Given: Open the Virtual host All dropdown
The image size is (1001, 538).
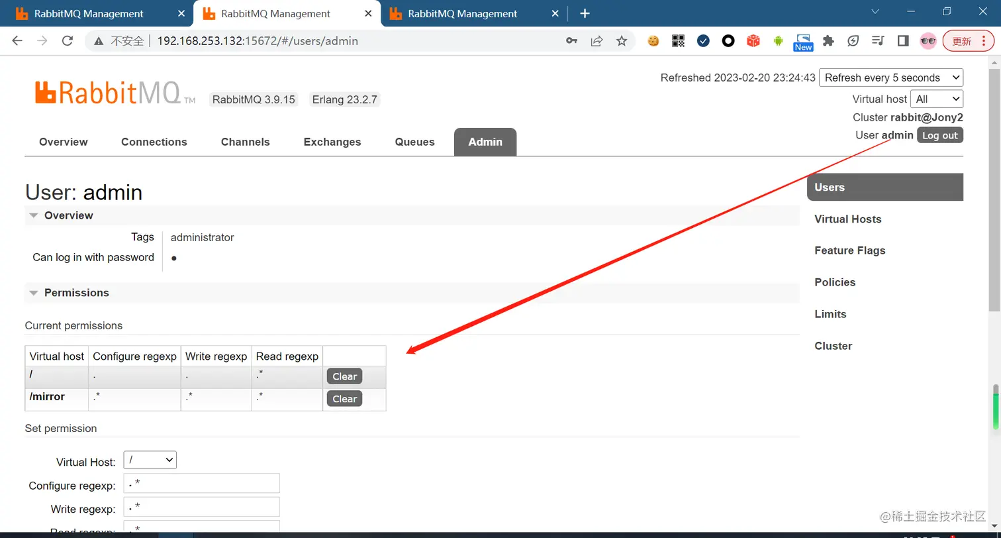Looking at the screenshot, I should click(x=937, y=99).
